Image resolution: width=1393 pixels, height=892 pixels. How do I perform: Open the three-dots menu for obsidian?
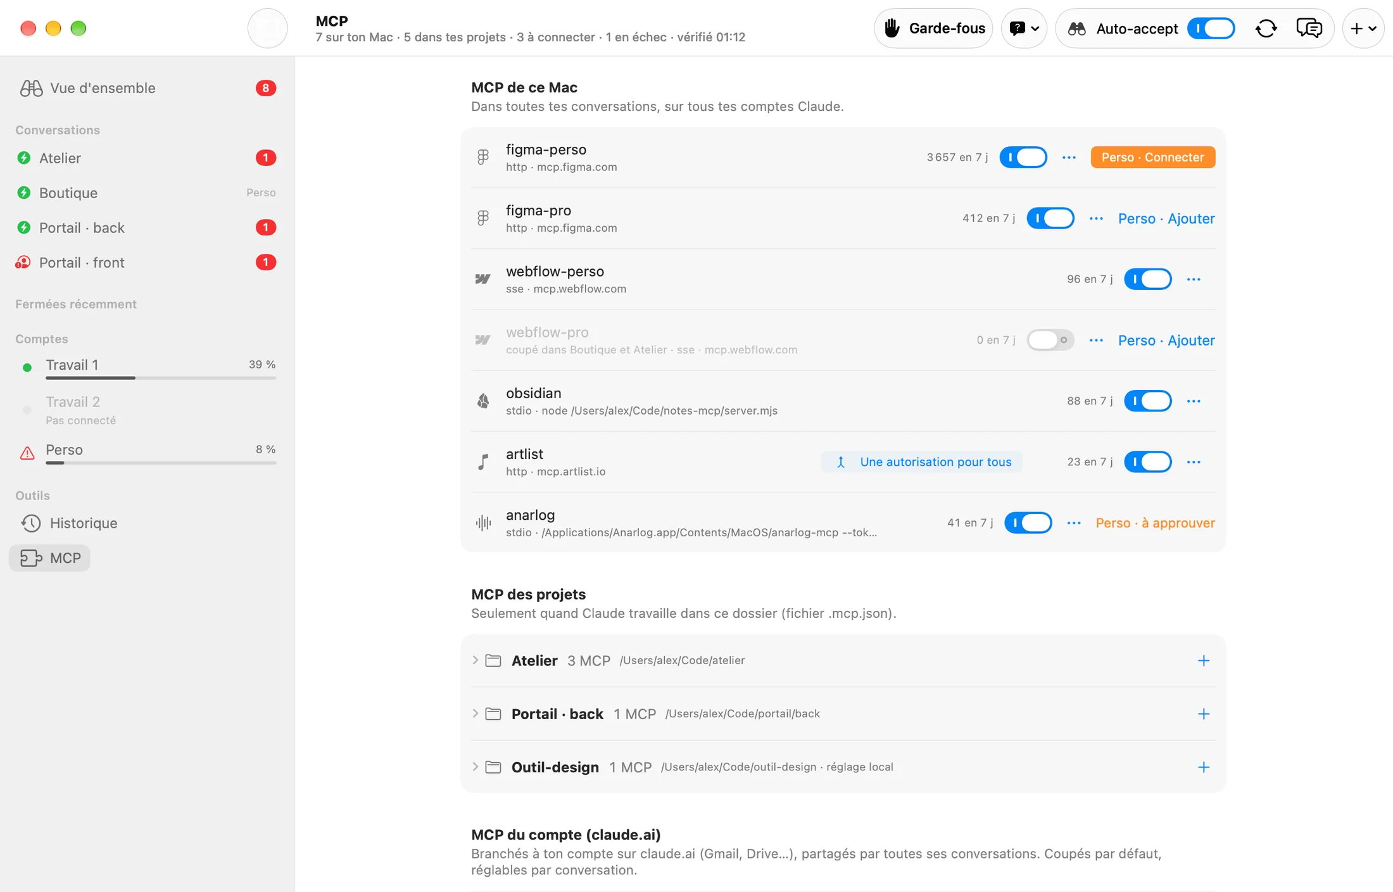click(1194, 401)
